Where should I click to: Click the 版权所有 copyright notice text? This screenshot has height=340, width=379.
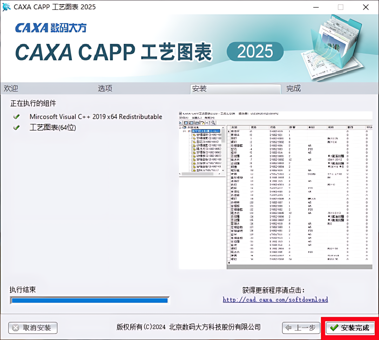pos(188,327)
